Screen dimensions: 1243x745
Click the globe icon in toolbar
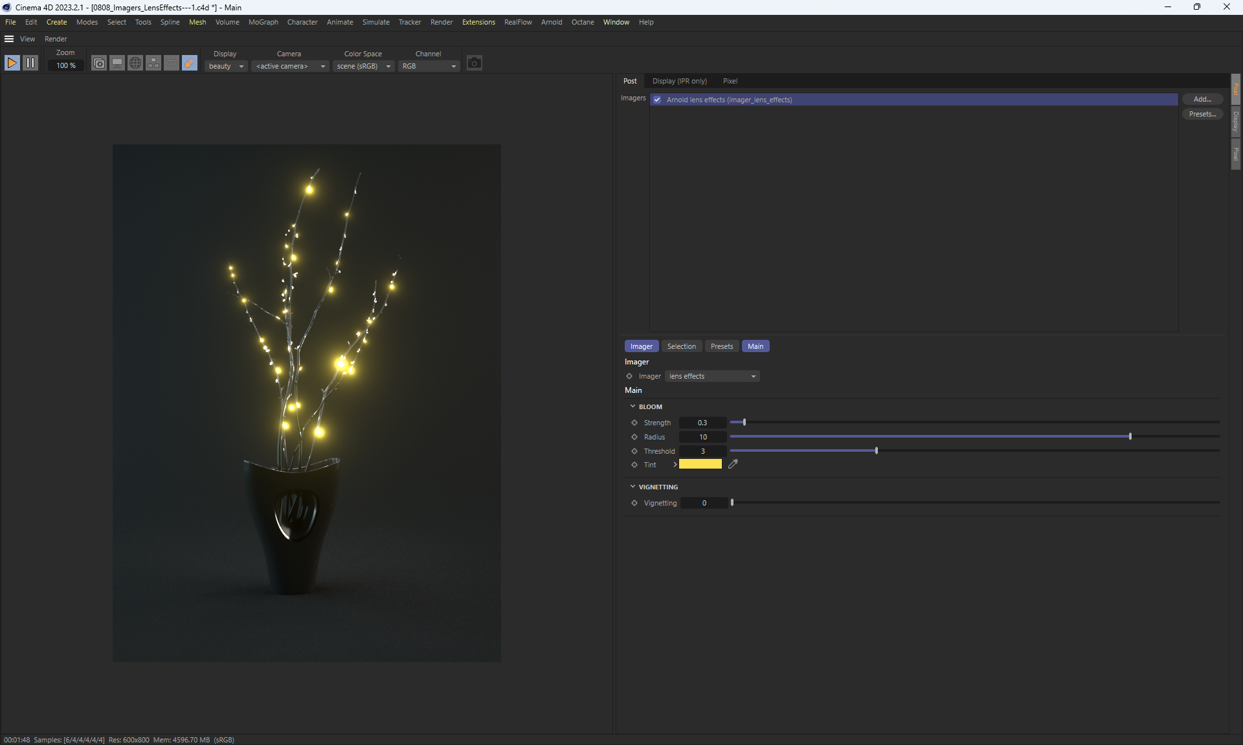(135, 63)
